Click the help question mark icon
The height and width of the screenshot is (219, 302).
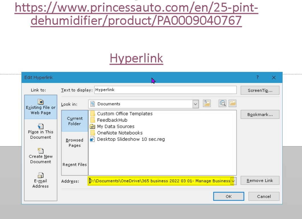[258, 77]
